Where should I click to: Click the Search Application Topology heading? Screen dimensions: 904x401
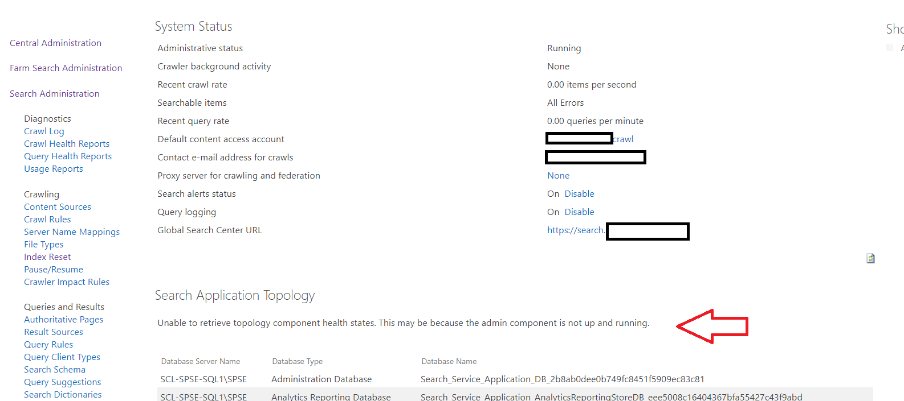pyautogui.click(x=235, y=296)
